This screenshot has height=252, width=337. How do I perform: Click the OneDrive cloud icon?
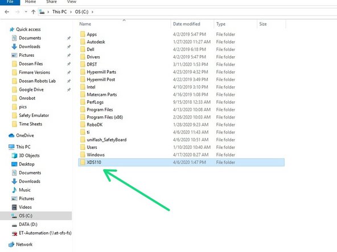11,136
